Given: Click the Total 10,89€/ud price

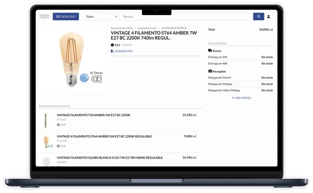Looking at the screenshot, I should coord(266,30).
